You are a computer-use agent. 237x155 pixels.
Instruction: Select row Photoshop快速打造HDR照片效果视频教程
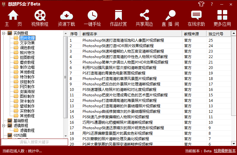point(150,46)
